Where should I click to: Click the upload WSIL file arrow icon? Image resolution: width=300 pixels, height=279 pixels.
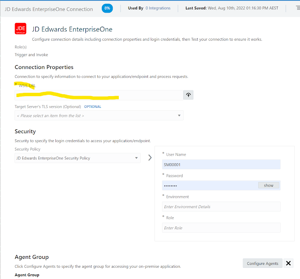pos(188,95)
